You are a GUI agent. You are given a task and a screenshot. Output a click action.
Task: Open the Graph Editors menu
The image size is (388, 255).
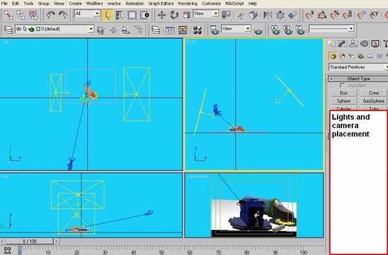161,3
